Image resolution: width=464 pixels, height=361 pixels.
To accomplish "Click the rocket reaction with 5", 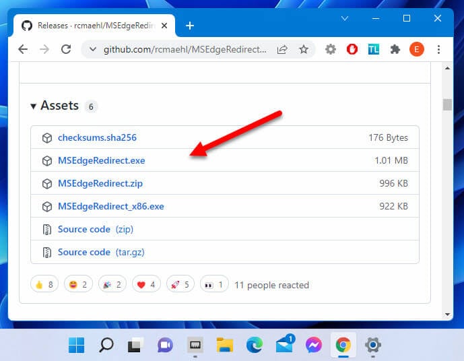I will pyautogui.click(x=180, y=284).
